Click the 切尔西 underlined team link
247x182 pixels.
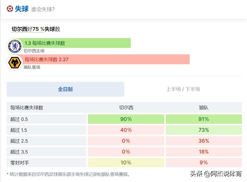pos(19,29)
